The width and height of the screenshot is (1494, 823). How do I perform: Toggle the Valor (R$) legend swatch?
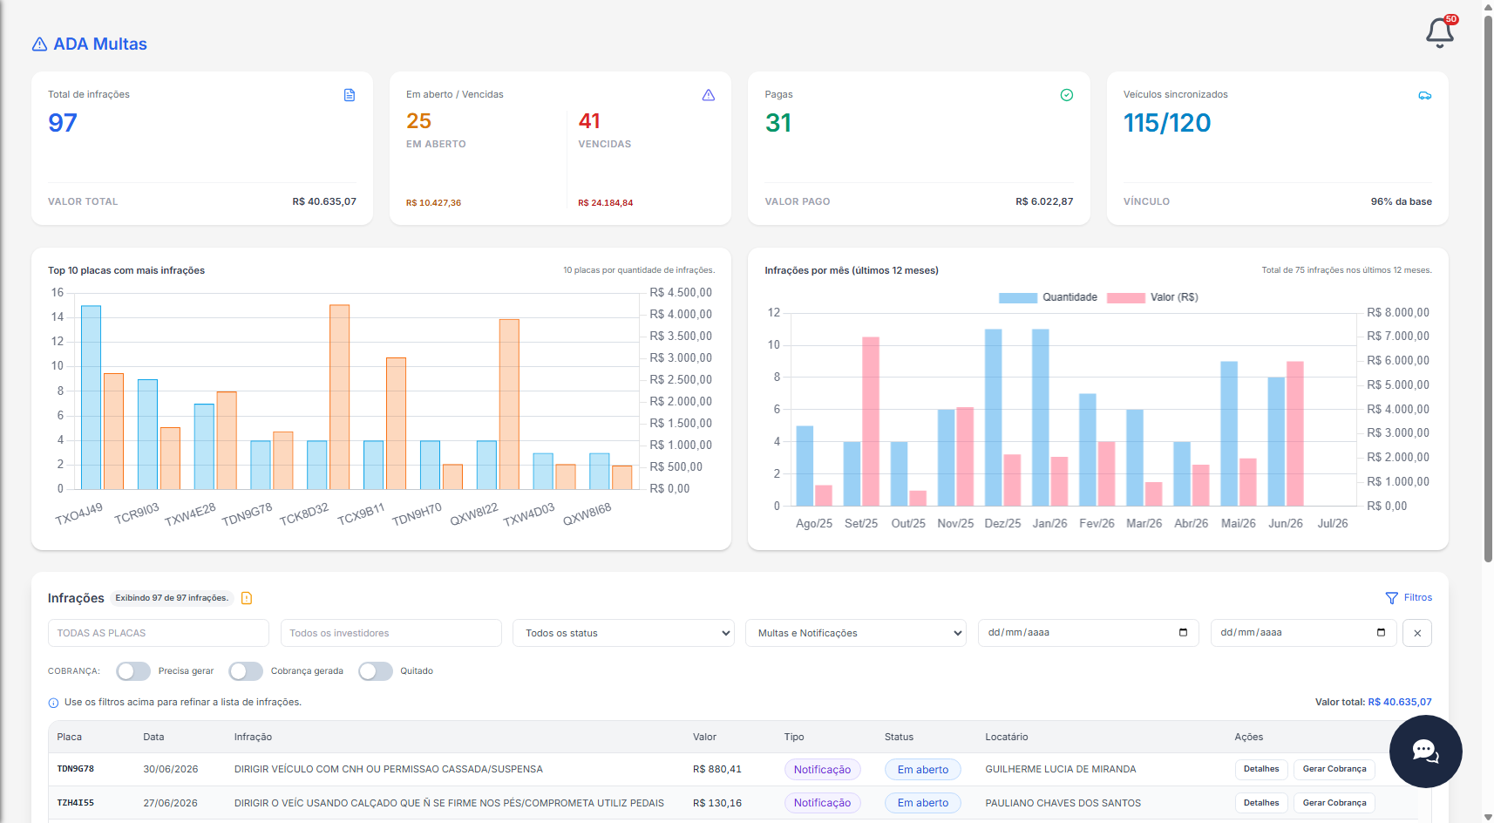click(1126, 298)
